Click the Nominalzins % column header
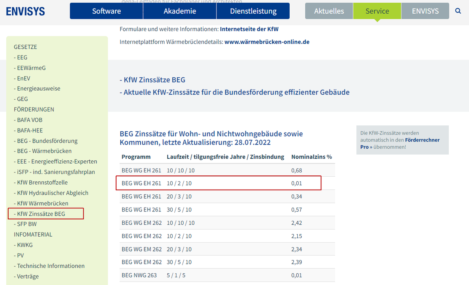The height and width of the screenshot is (285, 469). (311, 157)
